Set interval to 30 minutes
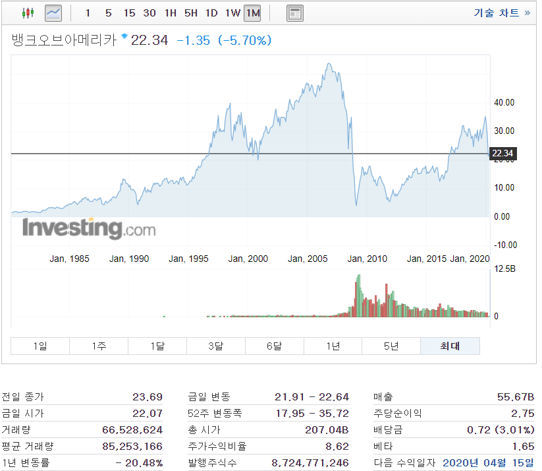This screenshot has width=542, height=471. point(149,13)
